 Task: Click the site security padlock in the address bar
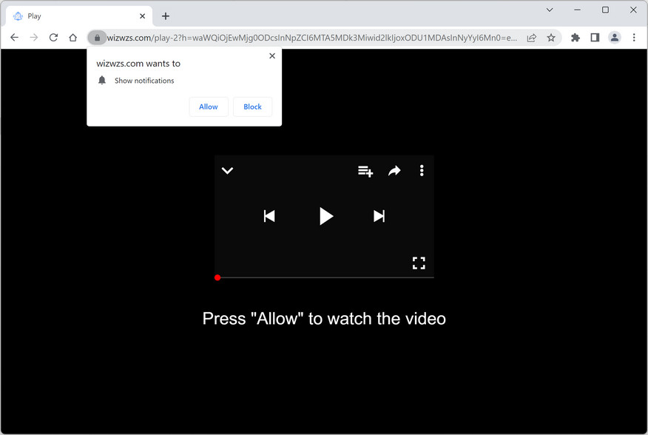pyautogui.click(x=97, y=37)
